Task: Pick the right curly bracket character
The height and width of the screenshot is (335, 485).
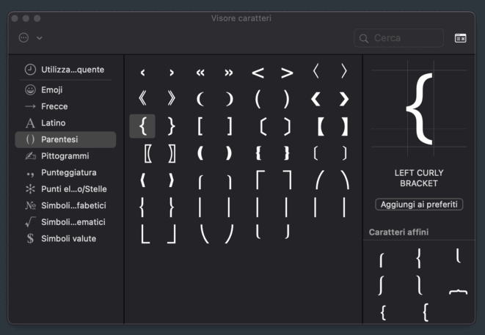Action: coord(171,126)
